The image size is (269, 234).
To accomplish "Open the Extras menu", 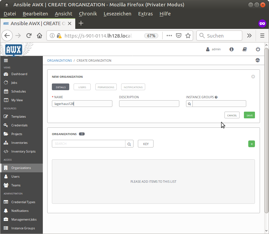I will click(146, 14).
